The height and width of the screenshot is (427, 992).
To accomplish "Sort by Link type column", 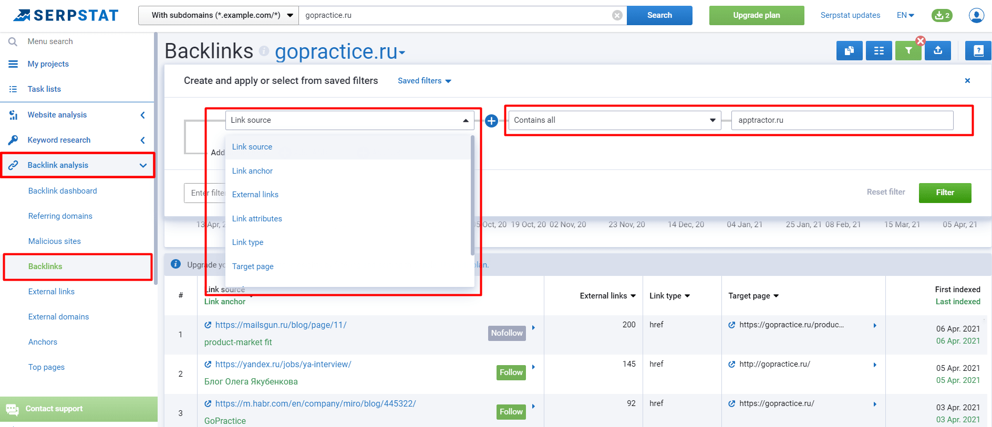I will [x=670, y=296].
